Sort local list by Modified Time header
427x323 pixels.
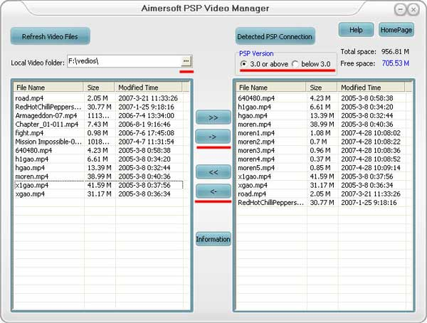(x=148, y=88)
